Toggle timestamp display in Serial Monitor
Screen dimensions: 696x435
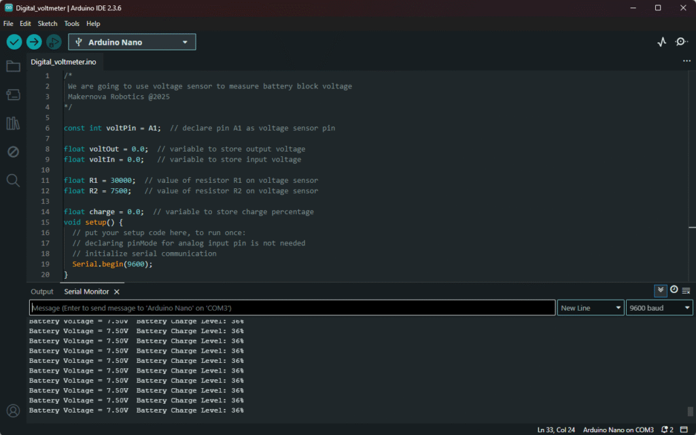click(x=674, y=290)
